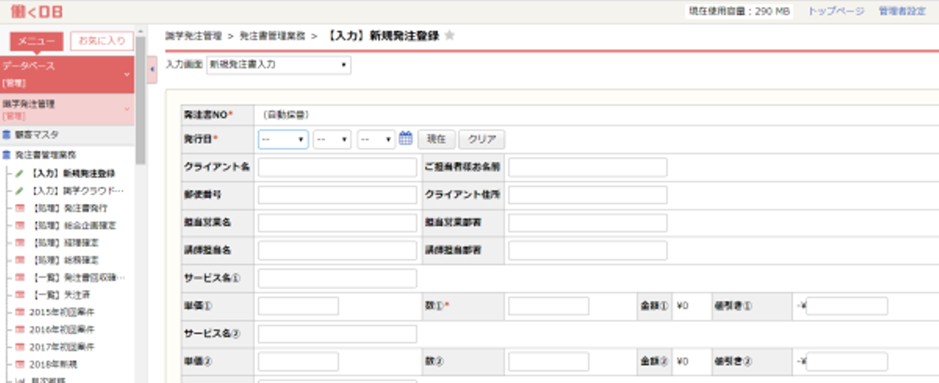Open 顧客マスタ in the sidebar
Viewport: 939px width, 383px height.
click(37, 135)
